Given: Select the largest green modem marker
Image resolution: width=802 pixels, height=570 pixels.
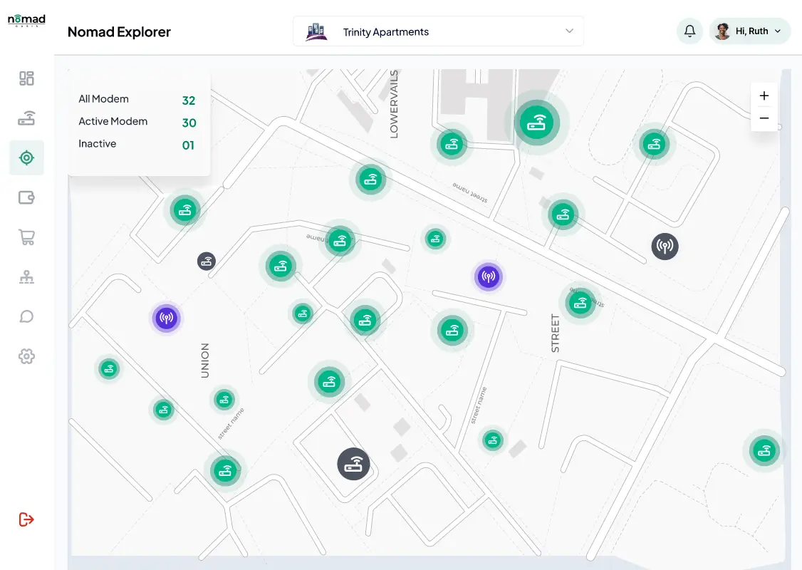Looking at the screenshot, I should 536,123.
